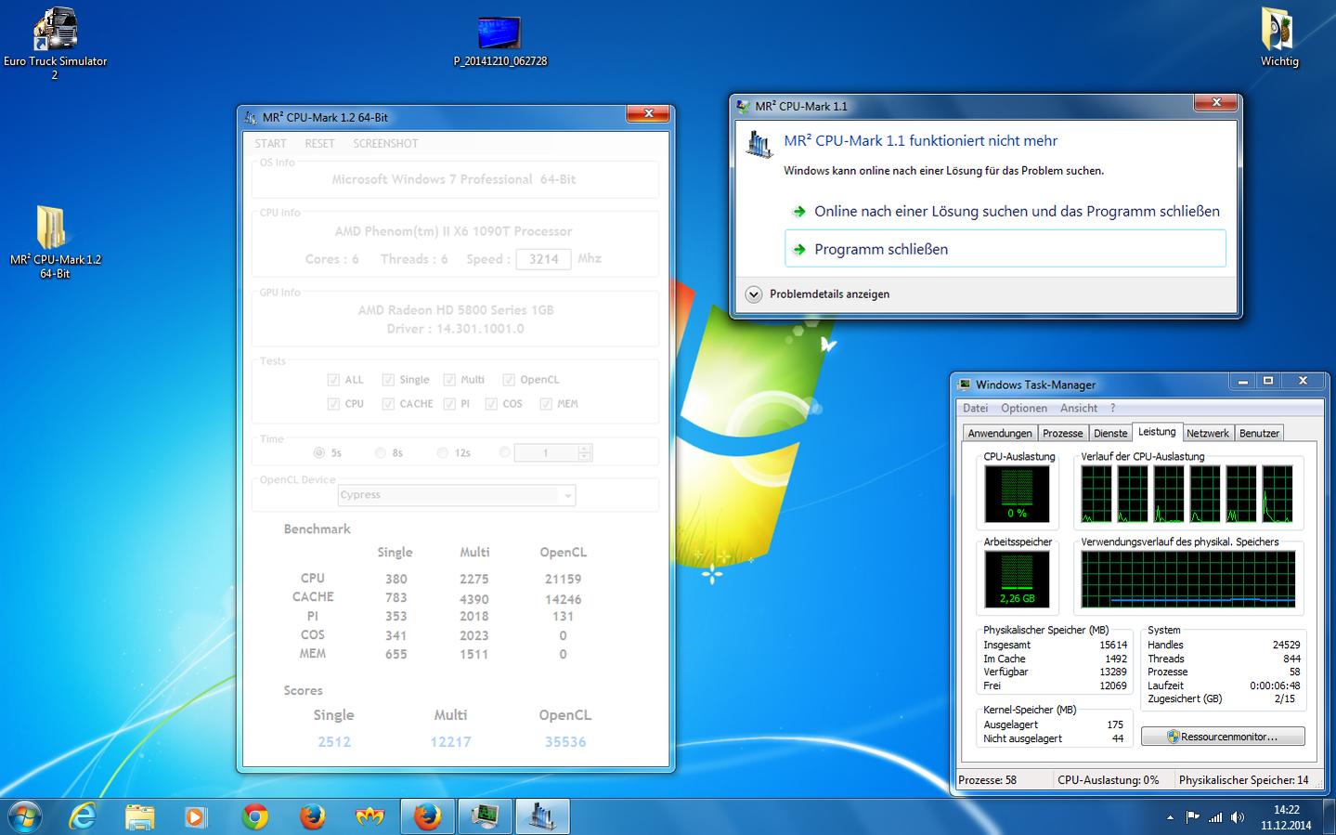This screenshot has width=1336, height=835.
Task: Open Optionen menu in Task-Manager
Action: tap(1024, 408)
